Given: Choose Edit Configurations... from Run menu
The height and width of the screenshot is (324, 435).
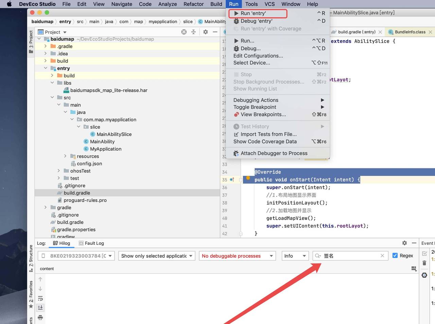Looking at the screenshot, I should [x=258, y=56].
